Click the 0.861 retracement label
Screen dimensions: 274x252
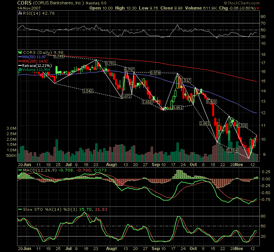178,108
